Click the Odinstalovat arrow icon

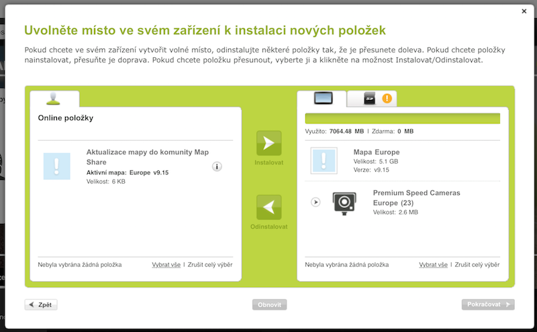(268, 207)
